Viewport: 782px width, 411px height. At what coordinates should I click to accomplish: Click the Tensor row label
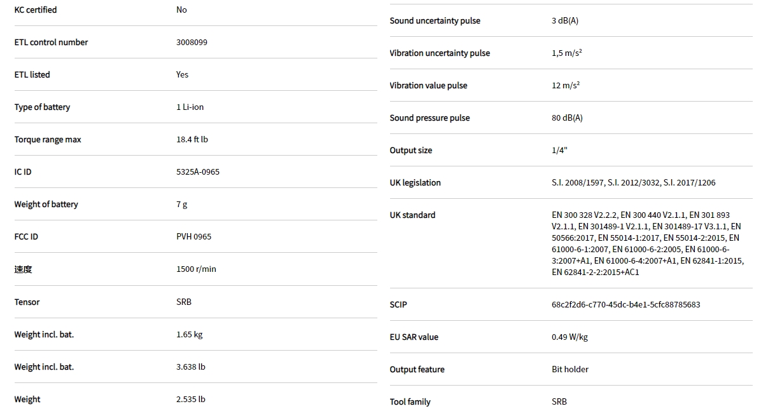27,302
